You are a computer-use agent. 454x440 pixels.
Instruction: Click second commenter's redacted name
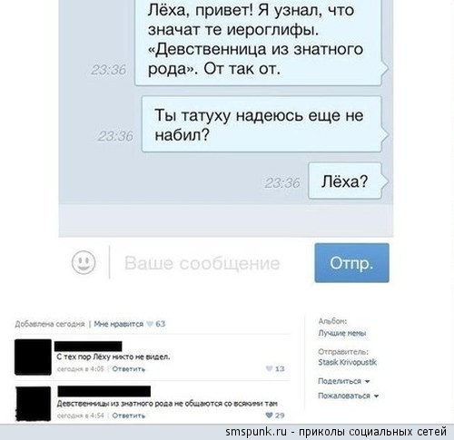[x=104, y=391]
